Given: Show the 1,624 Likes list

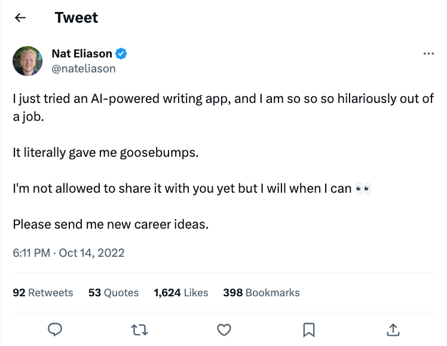Looking at the screenshot, I should coord(181,293).
